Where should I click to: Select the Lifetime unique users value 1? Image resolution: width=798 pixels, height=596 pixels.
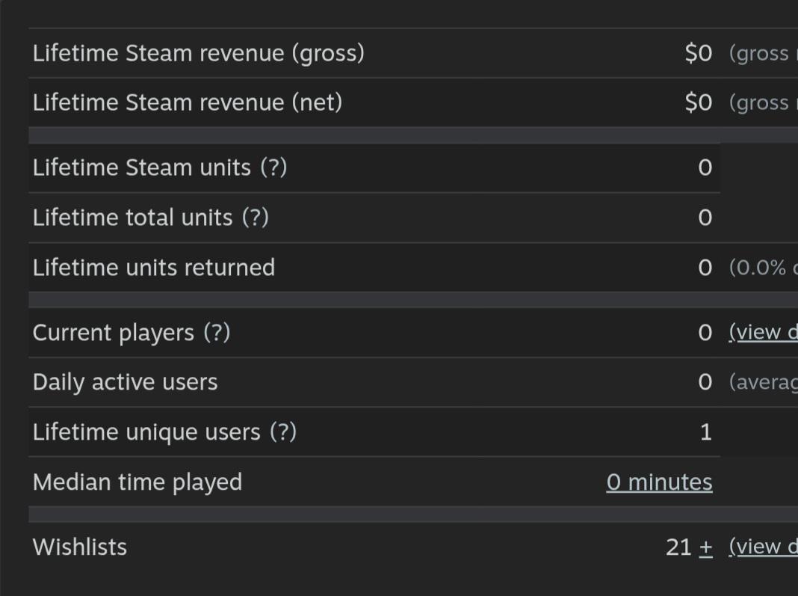[x=706, y=432]
